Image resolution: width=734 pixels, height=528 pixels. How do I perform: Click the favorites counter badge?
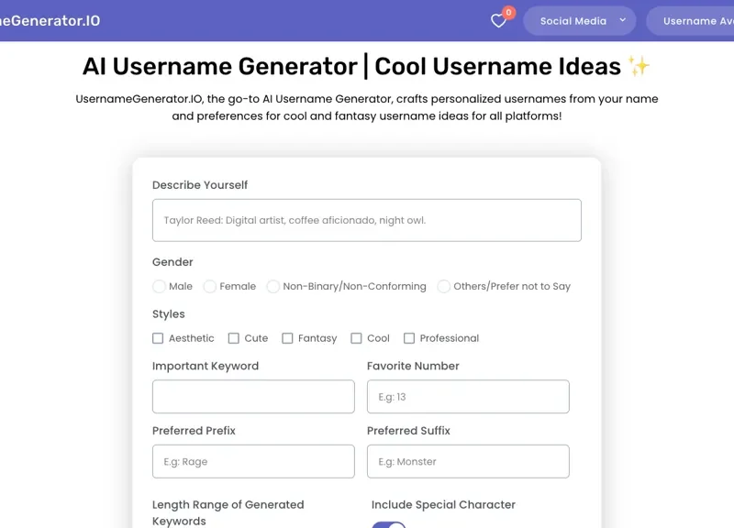507,12
